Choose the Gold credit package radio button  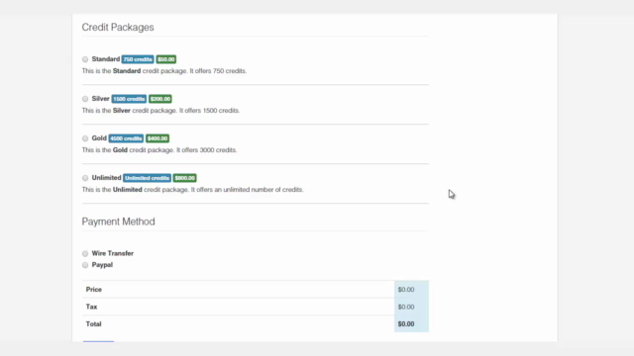click(x=85, y=138)
